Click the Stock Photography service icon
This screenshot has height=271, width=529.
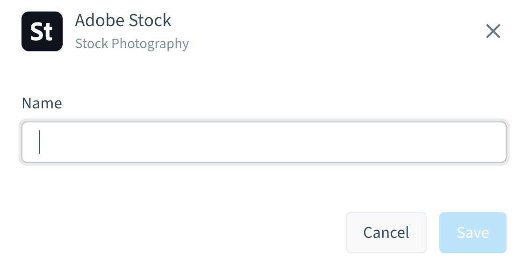click(x=42, y=31)
